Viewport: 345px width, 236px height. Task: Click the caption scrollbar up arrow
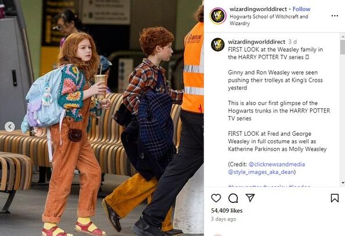click(x=343, y=36)
